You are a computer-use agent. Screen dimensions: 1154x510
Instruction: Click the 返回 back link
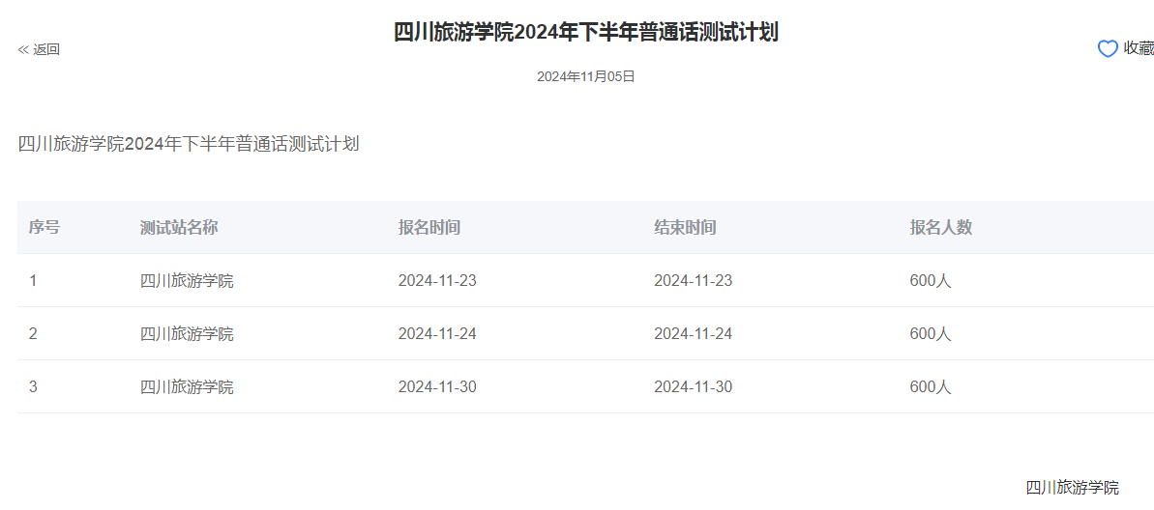[x=46, y=50]
